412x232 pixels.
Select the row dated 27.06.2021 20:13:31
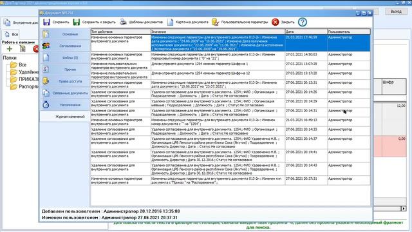[x=230, y=84]
